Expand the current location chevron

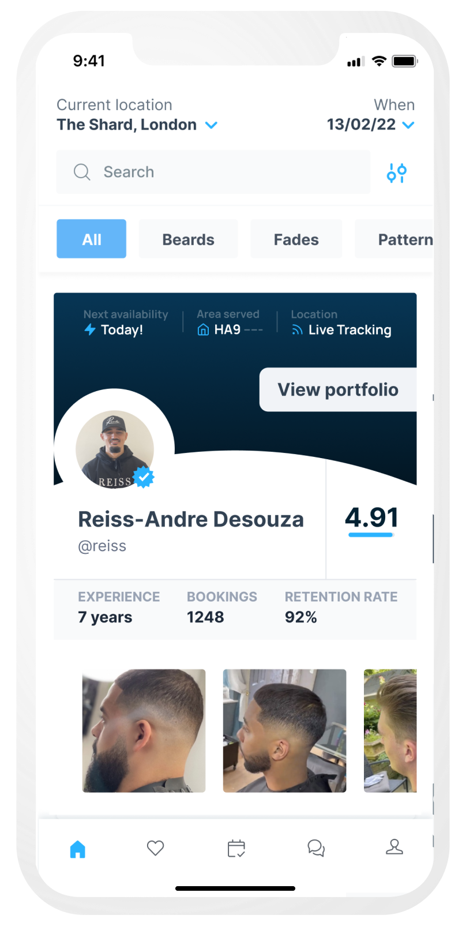coord(212,125)
